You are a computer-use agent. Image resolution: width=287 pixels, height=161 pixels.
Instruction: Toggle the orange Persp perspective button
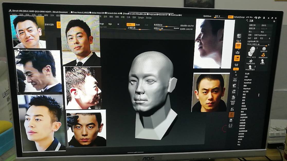pos(238,45)
